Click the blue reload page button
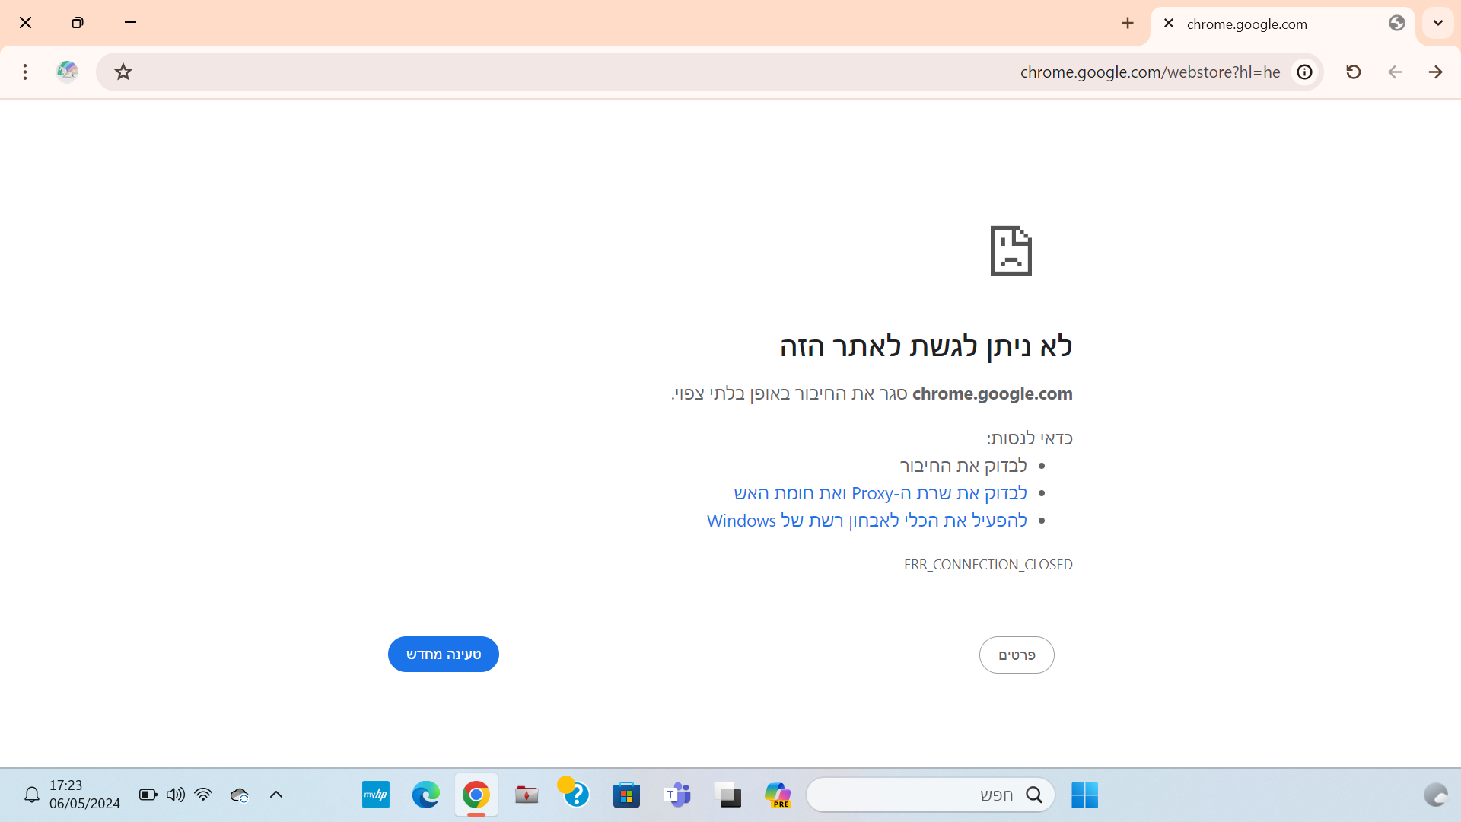Screen dimensions: 1461x822 (x=443, y=654)
